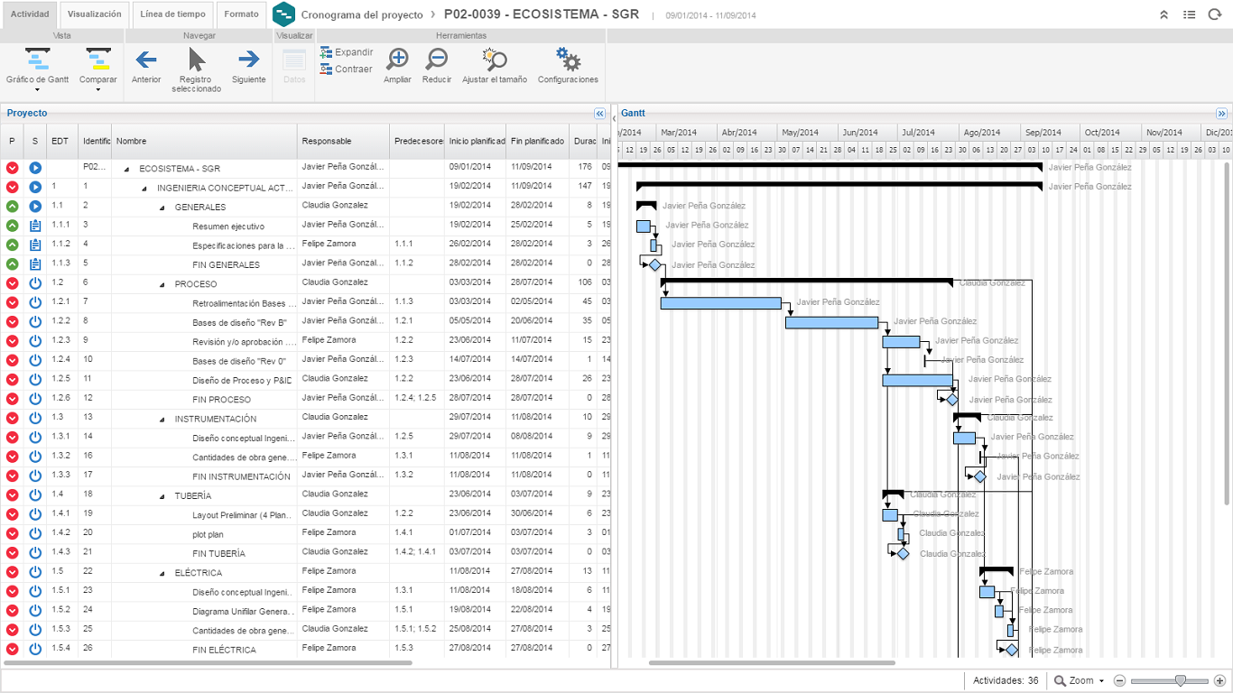Collapse the Proyecto panel with double chevron
The width and height of the screenshot is (1233, 693).
point(599,114)
